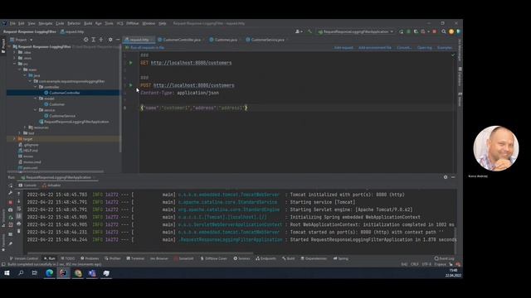Open the Task View taskbar icon

click(35, 273)
